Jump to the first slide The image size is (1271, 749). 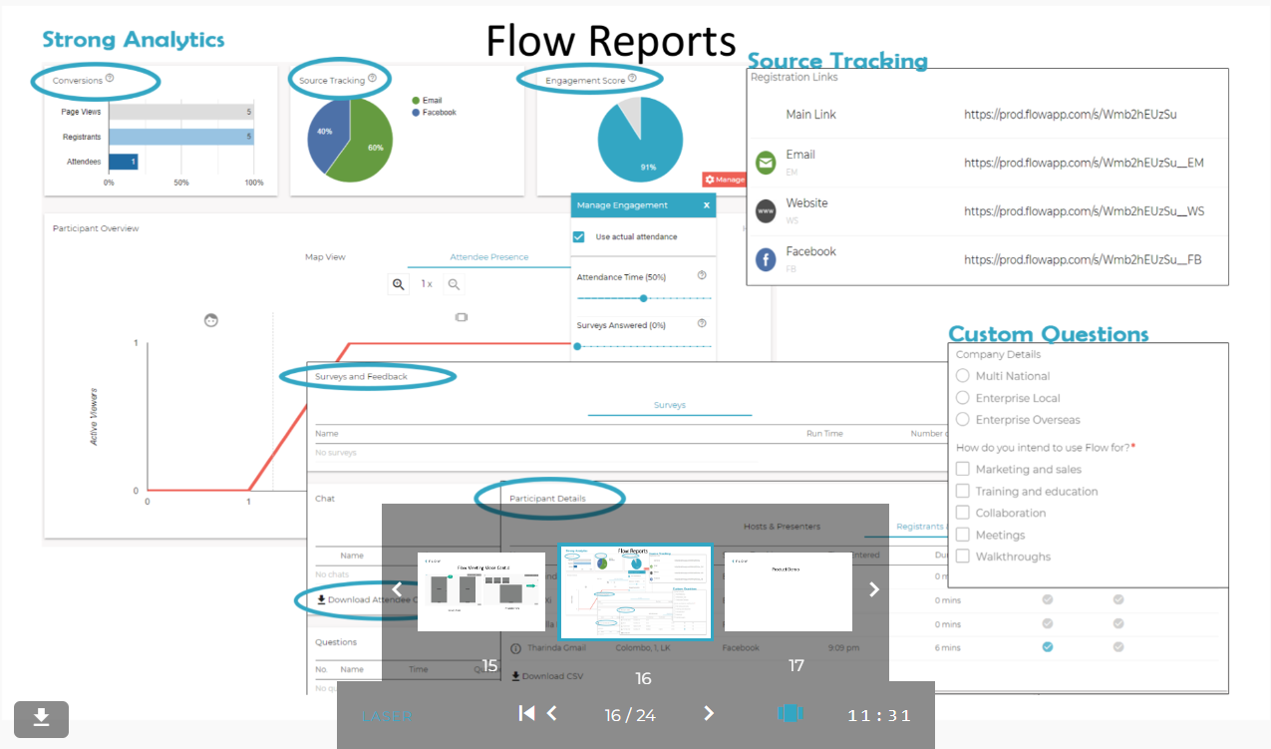tap(526, 713)
